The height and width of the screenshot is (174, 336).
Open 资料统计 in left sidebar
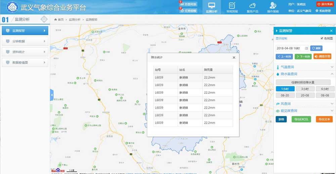pyautogui.click(x=25, y=52)
